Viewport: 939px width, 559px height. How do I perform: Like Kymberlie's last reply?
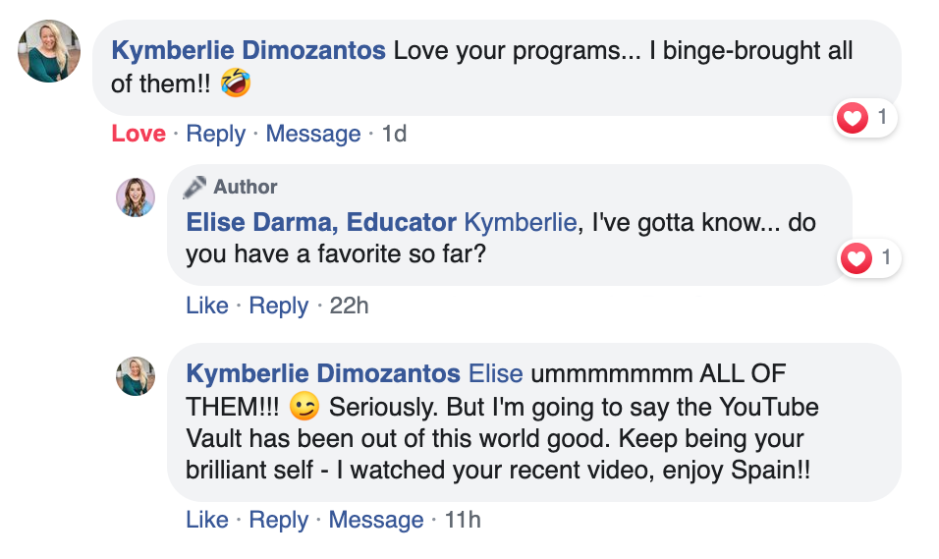click(207, 519)
